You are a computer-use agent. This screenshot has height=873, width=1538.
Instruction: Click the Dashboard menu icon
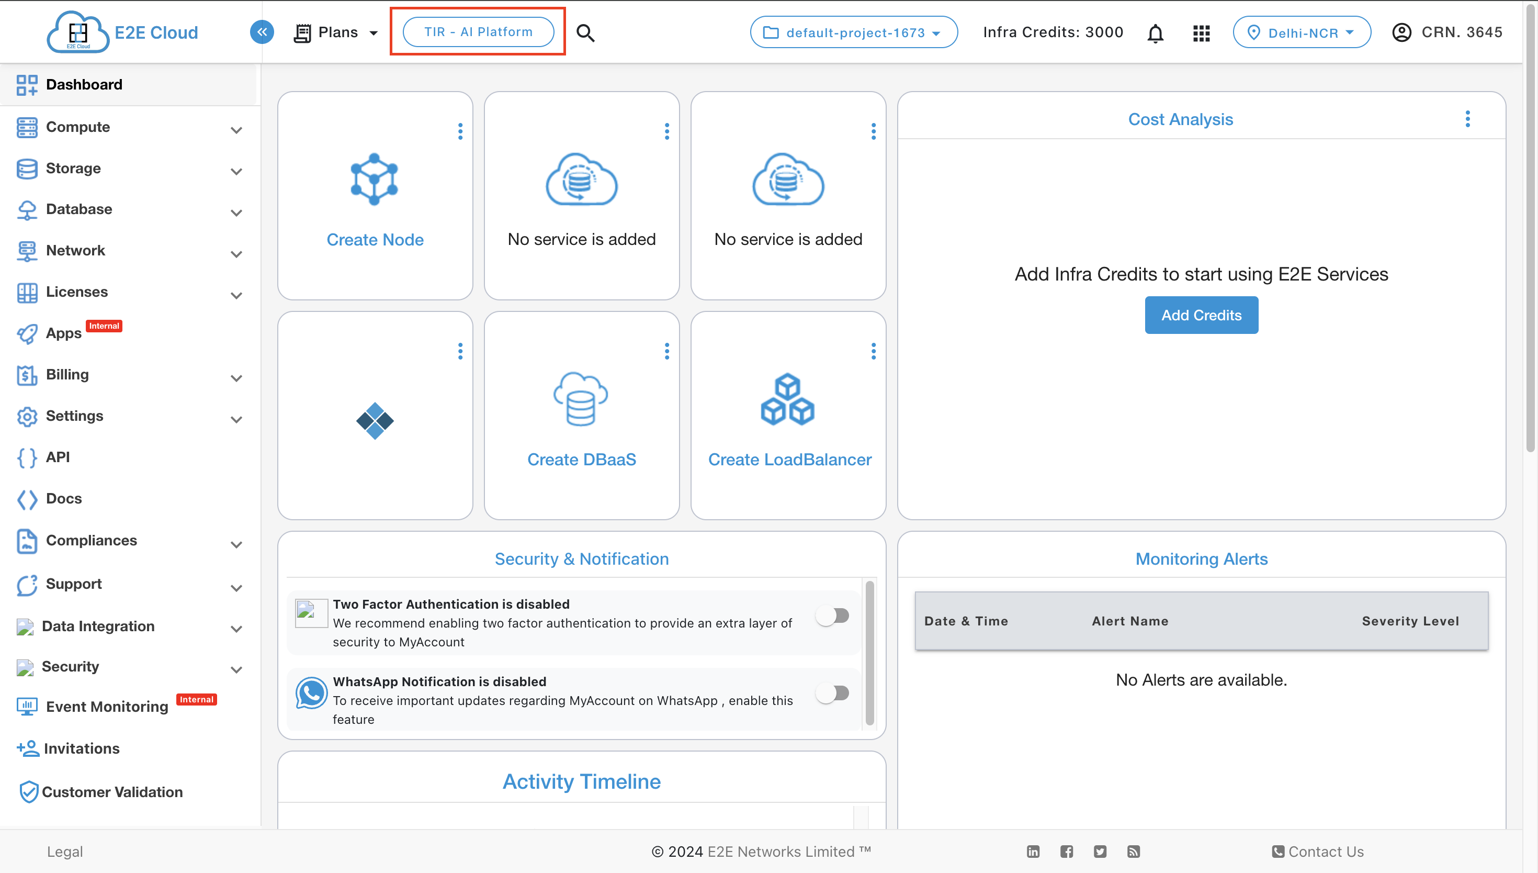[26, 85]
